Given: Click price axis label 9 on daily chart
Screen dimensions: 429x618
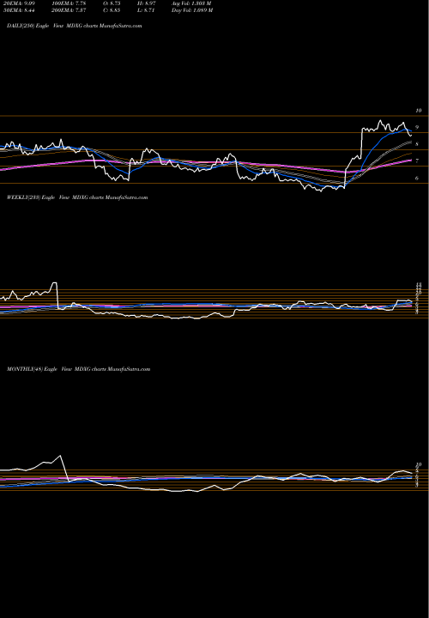Looking at the screenshot, I should point(417,128).
